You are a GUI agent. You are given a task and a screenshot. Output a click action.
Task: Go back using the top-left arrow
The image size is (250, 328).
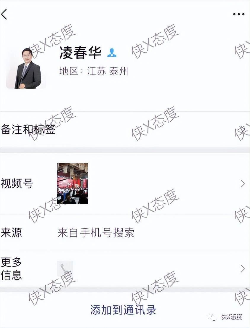4,14
